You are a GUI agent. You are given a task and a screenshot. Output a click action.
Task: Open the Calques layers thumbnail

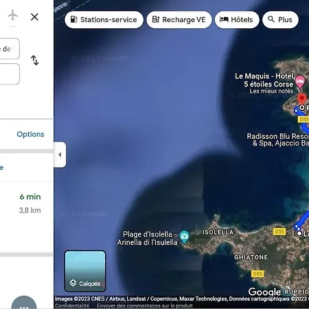85,271
